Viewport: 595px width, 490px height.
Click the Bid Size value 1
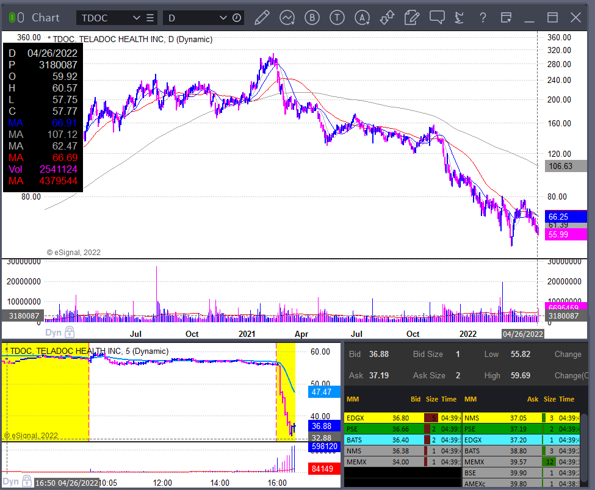pos(458,354)
